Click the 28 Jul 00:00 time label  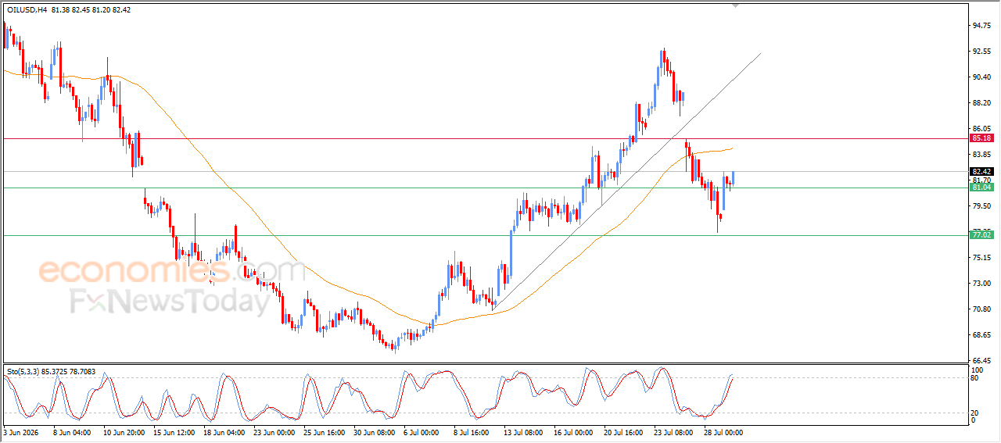724,431
